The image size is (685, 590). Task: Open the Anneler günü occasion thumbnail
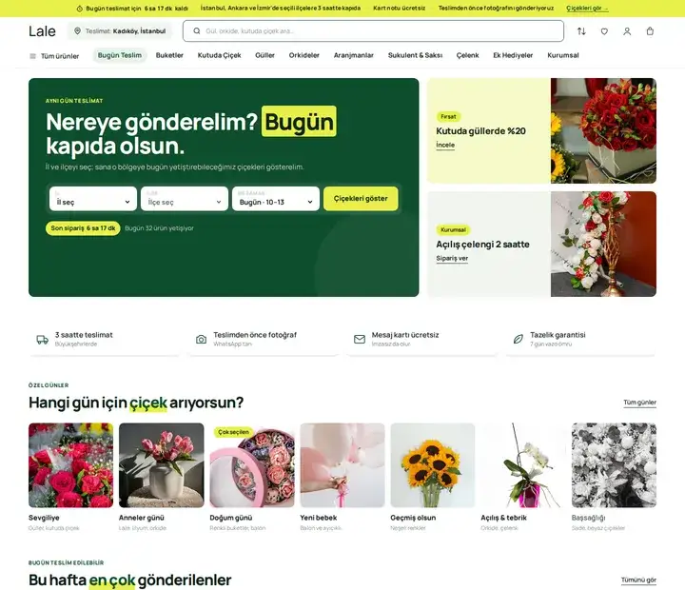coord(161,465)
